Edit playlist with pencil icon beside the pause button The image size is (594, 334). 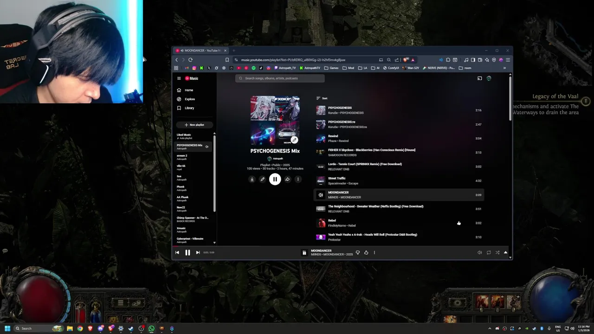point(262,179)
